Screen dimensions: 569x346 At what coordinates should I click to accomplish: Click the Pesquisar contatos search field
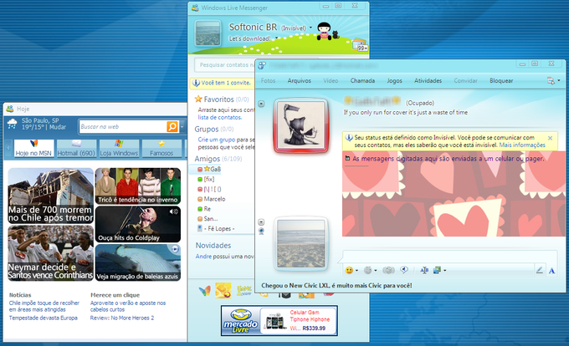point(225,65)
